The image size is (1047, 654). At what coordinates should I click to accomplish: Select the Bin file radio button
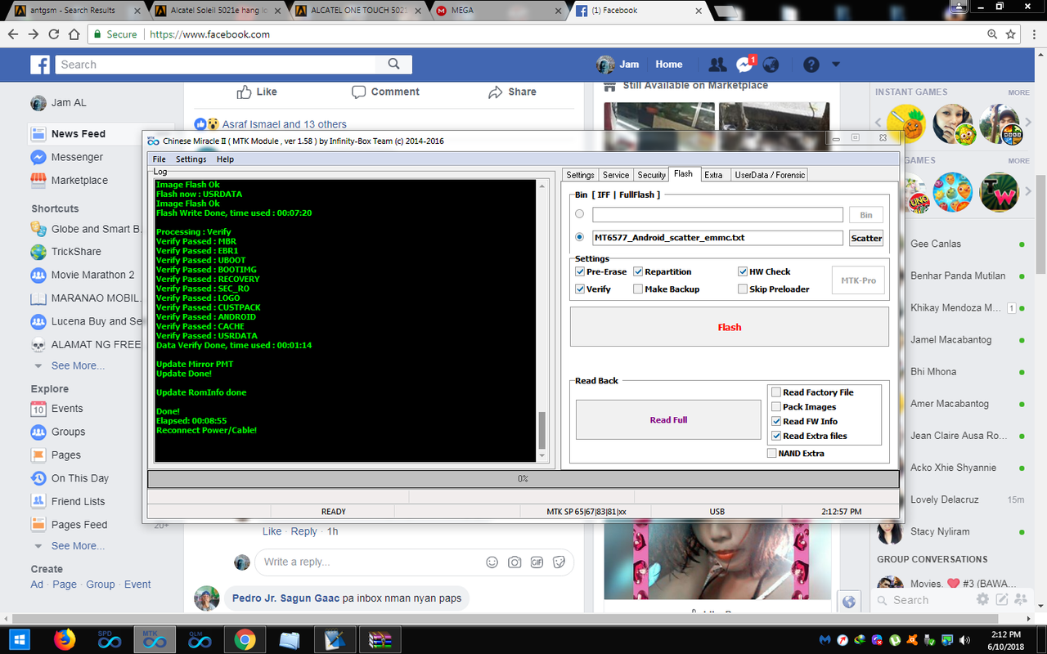point(580,214)
